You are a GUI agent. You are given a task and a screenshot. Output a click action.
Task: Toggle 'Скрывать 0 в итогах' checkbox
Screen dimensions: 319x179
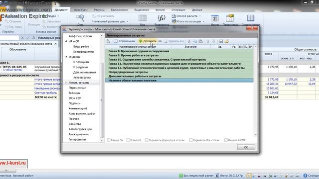tap(190, 140)
